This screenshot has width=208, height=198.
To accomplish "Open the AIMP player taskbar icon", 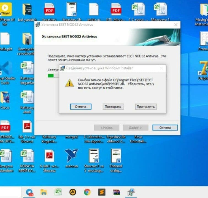I will 73,192.
